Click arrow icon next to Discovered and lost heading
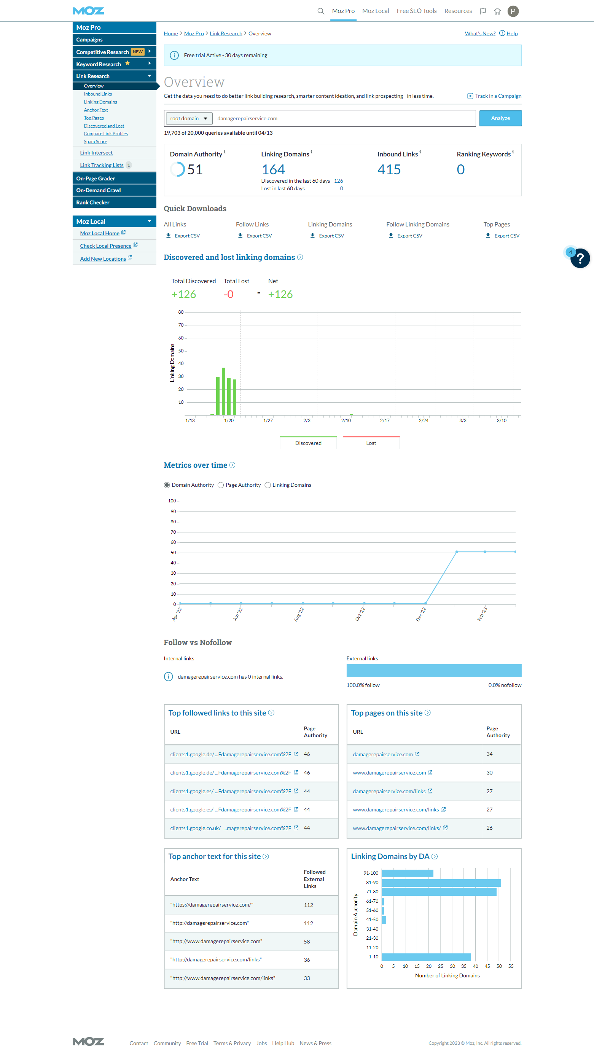 tap(300, 257)
